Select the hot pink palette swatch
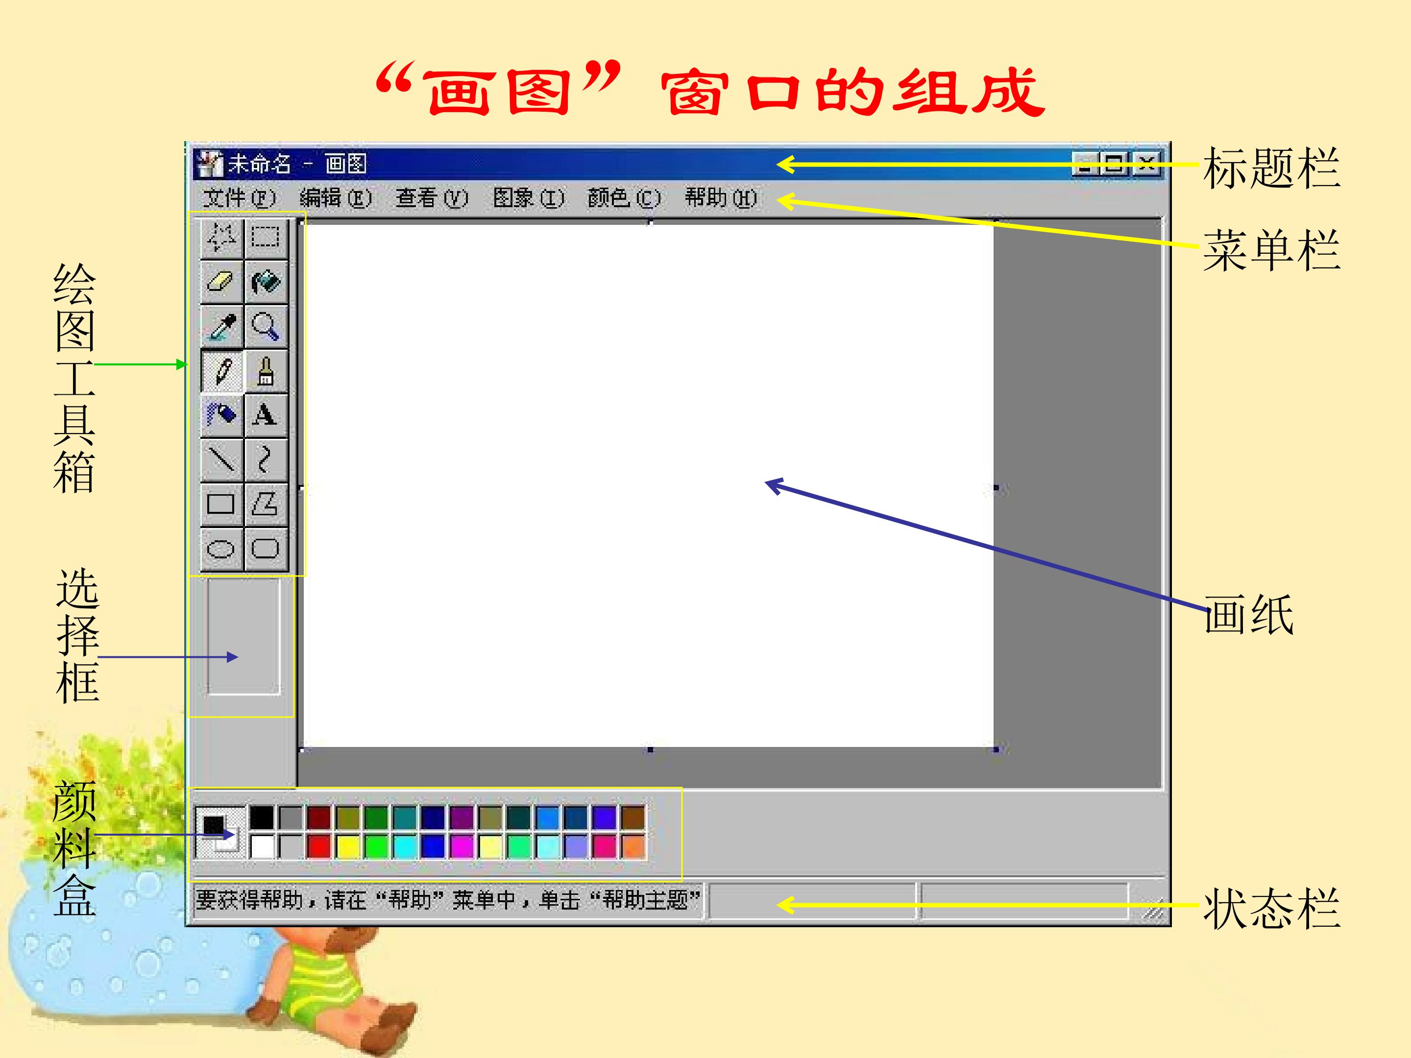The width and height of the screenshot is (1411, 1058). pos(604,846)
